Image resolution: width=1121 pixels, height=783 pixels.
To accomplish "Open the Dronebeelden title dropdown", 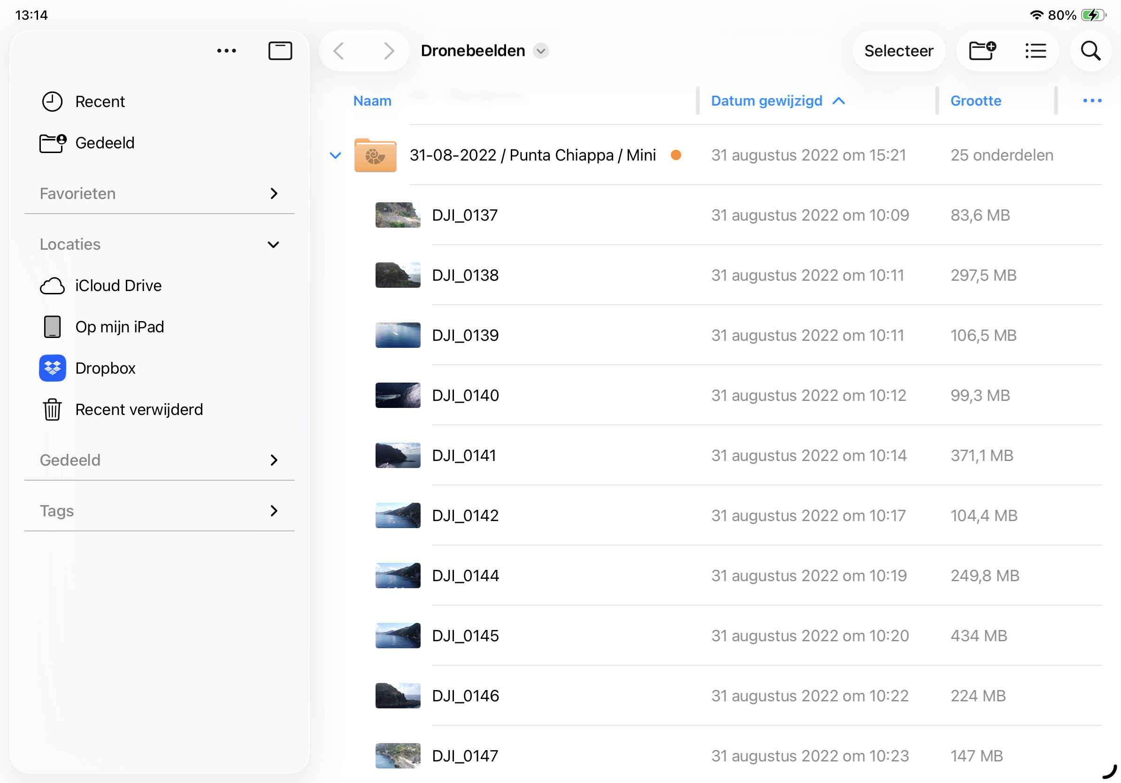I will tap(540, 51).
